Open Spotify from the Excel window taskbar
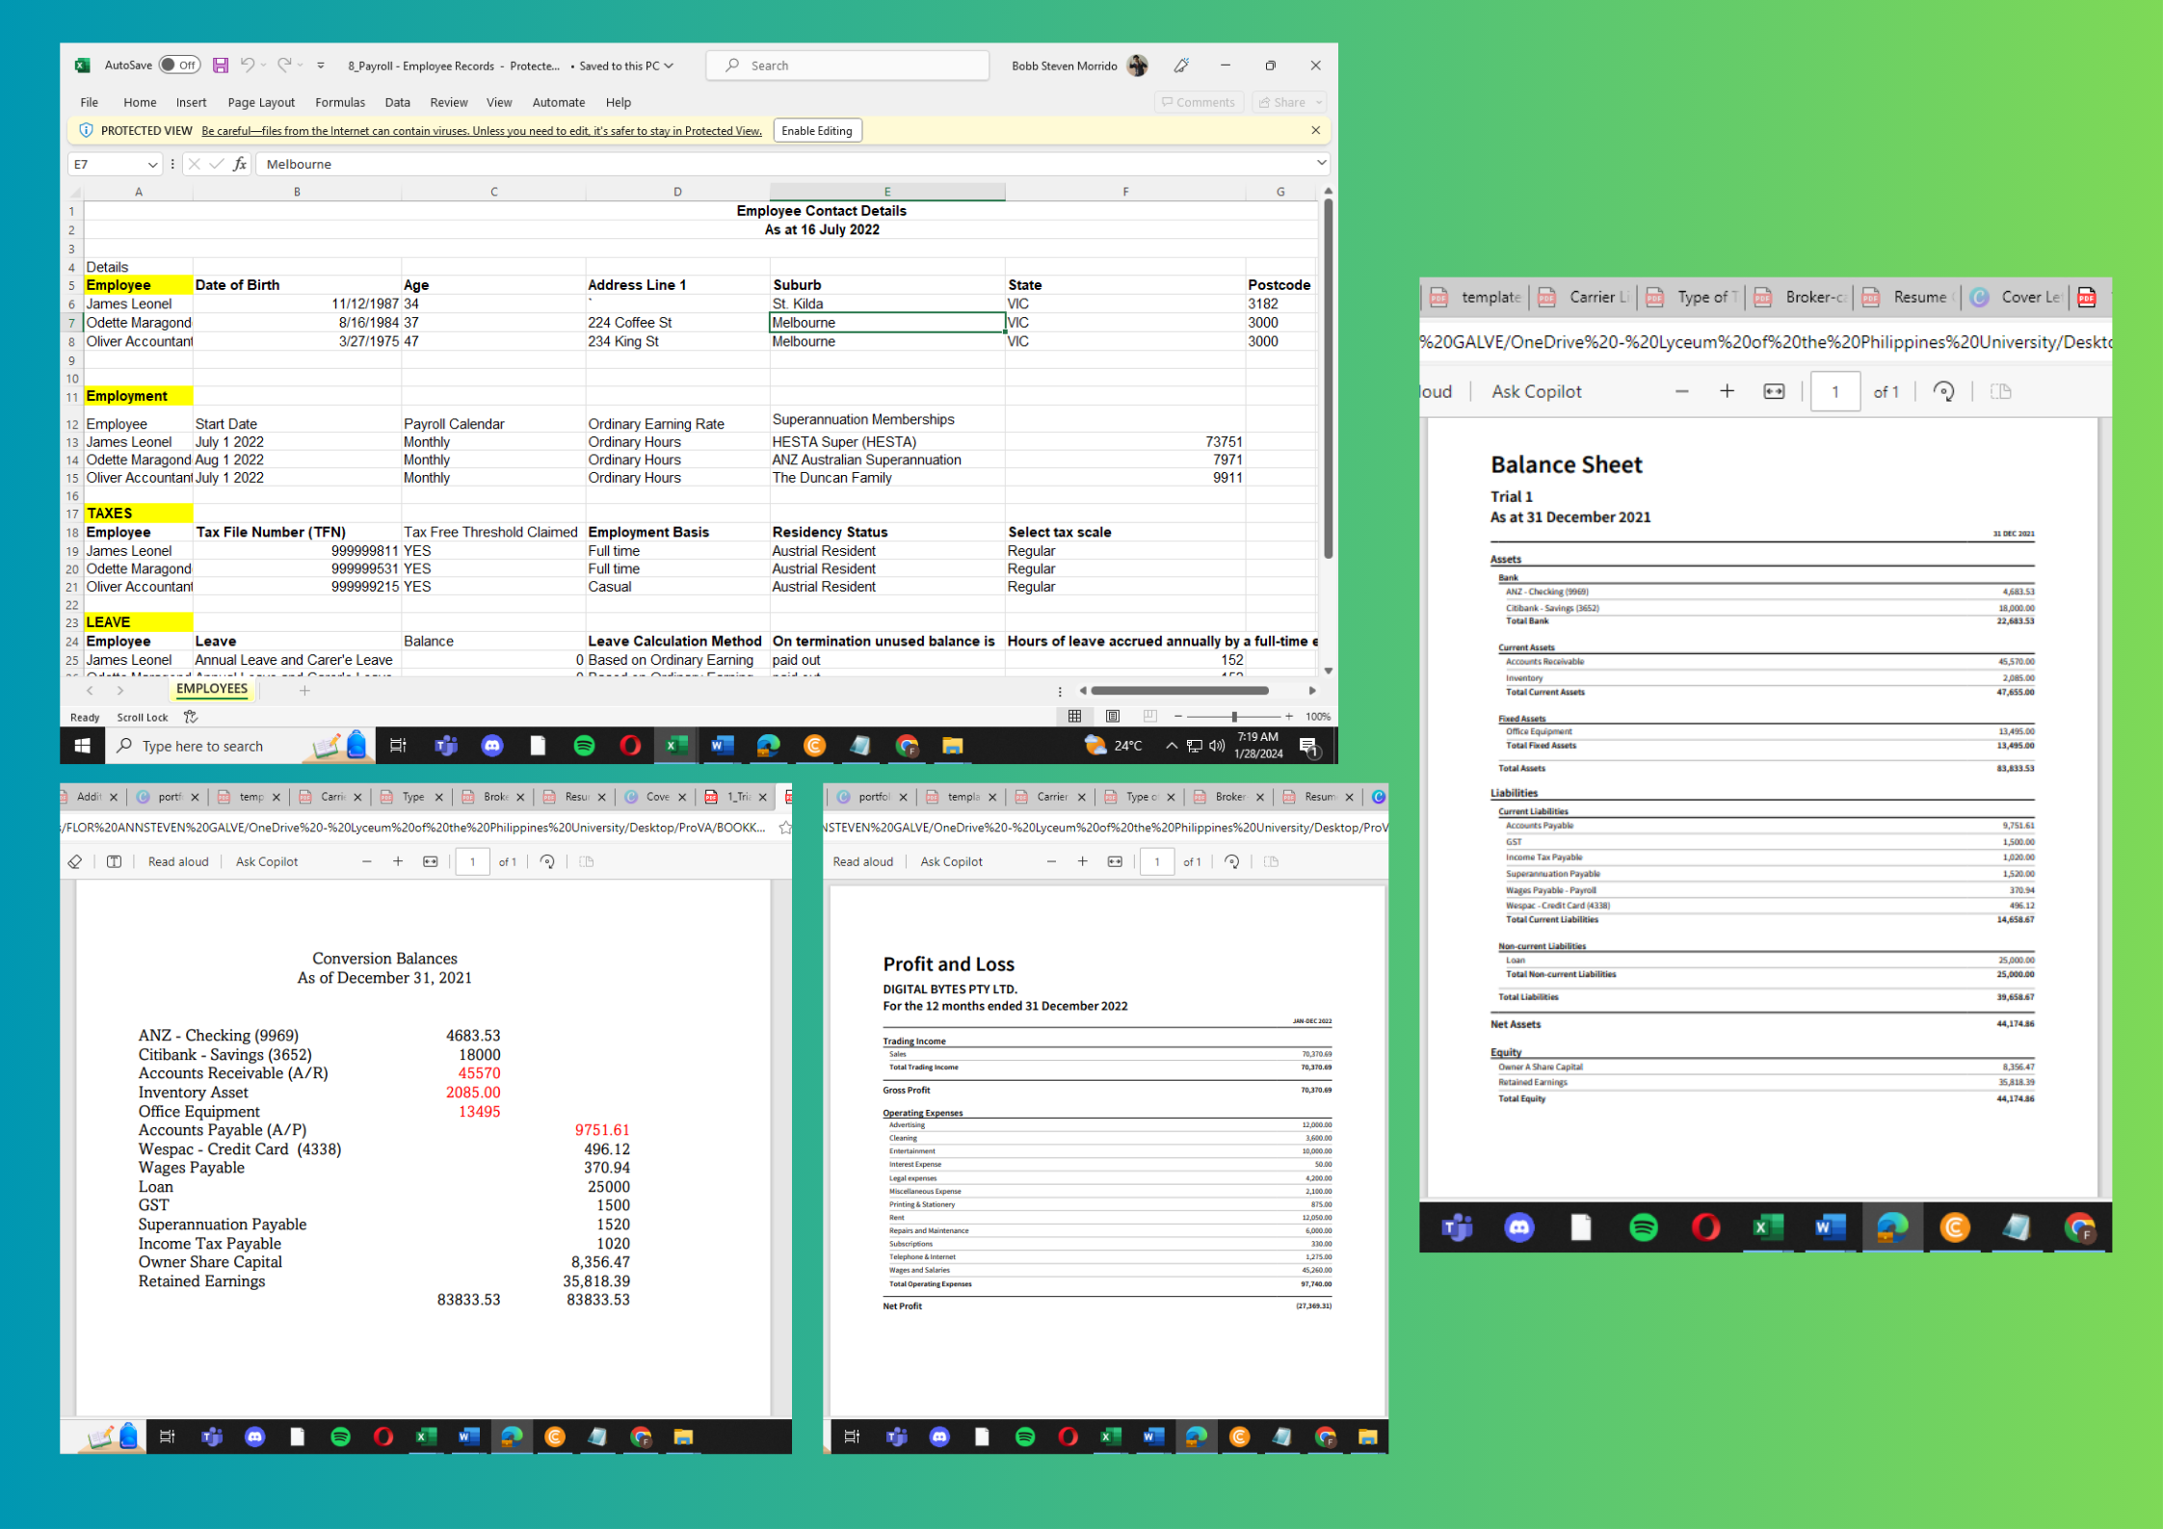Screen dimensions: 2163x1529 [x=584, y=745]
